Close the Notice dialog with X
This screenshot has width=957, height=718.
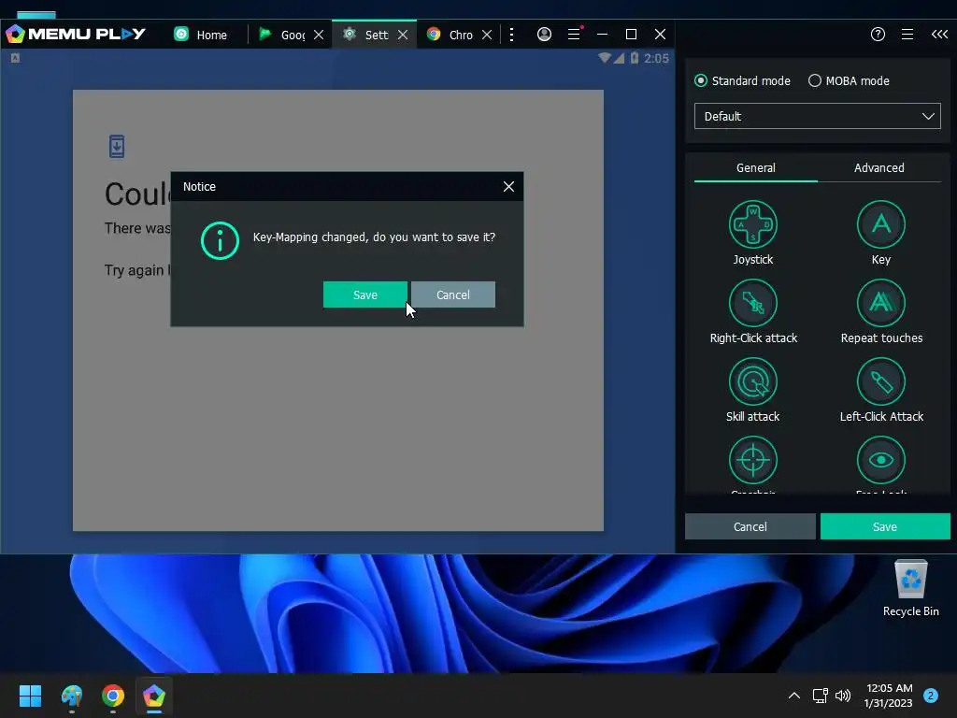[x=508, y=187]
